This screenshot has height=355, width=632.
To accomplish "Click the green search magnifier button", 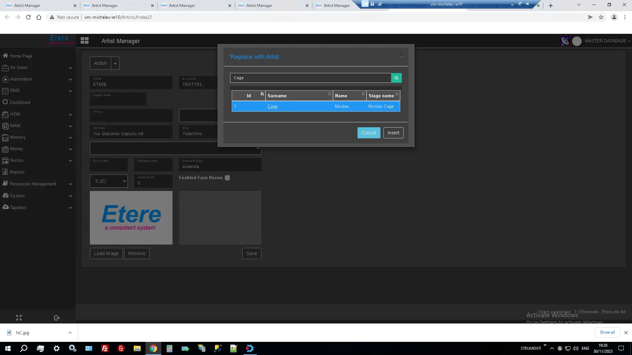I will pos(396,78).
